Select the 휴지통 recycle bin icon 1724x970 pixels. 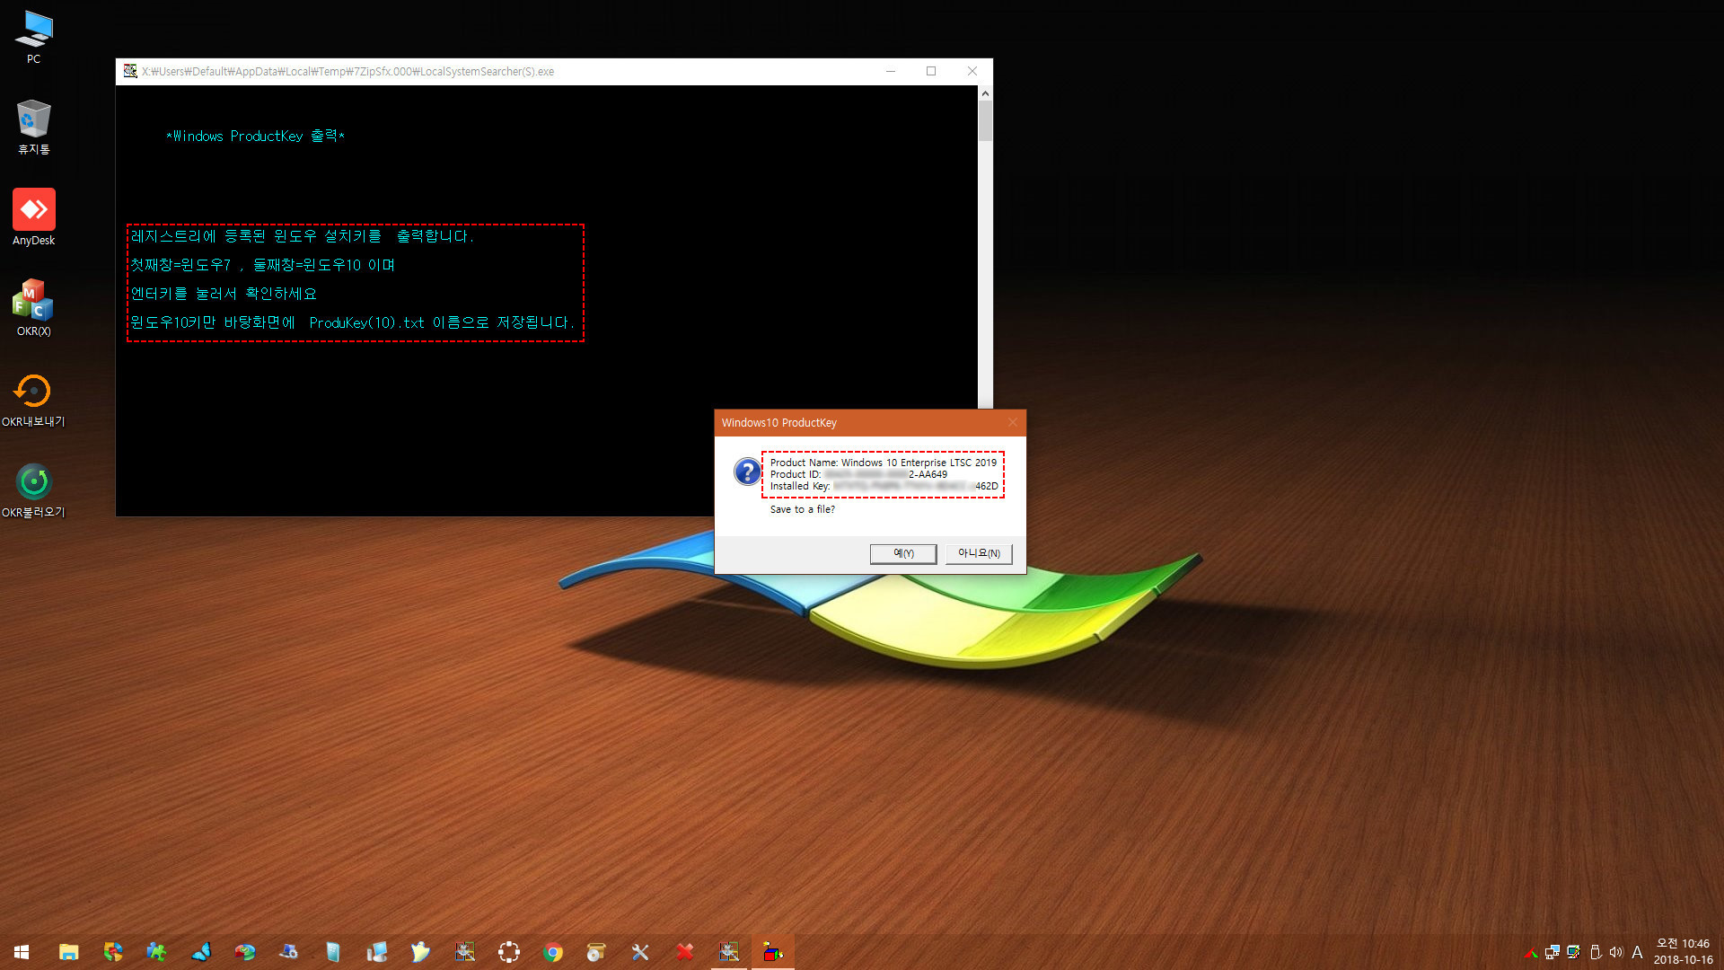point(33,128)
